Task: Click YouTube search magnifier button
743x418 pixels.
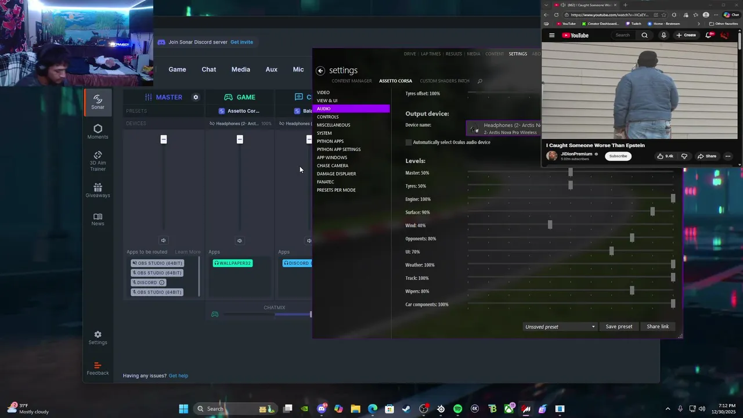Action: pos(644,35)
